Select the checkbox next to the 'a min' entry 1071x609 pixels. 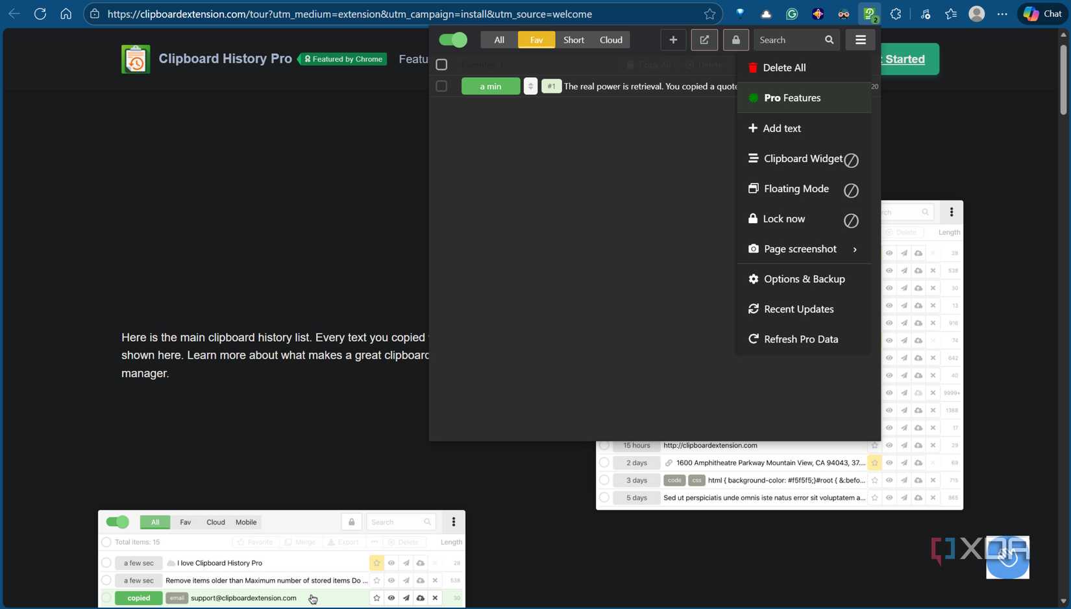coord(442,86)
